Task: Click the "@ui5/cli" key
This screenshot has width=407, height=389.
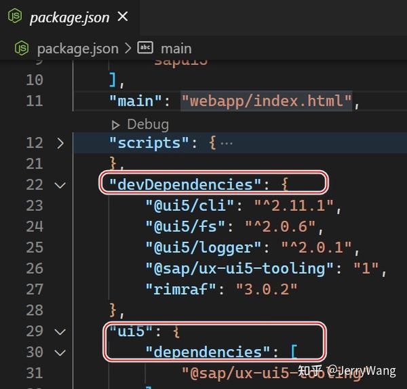Action: pyautogui.click(x=190, y=205)
